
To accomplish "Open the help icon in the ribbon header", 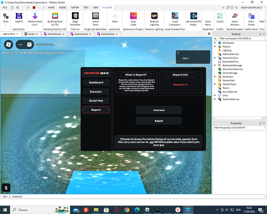I will (x=232, y=7).
